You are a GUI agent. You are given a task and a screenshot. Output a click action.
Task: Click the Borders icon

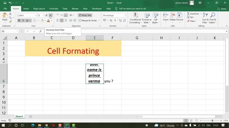pyautogui.click(x=35, y=21)
